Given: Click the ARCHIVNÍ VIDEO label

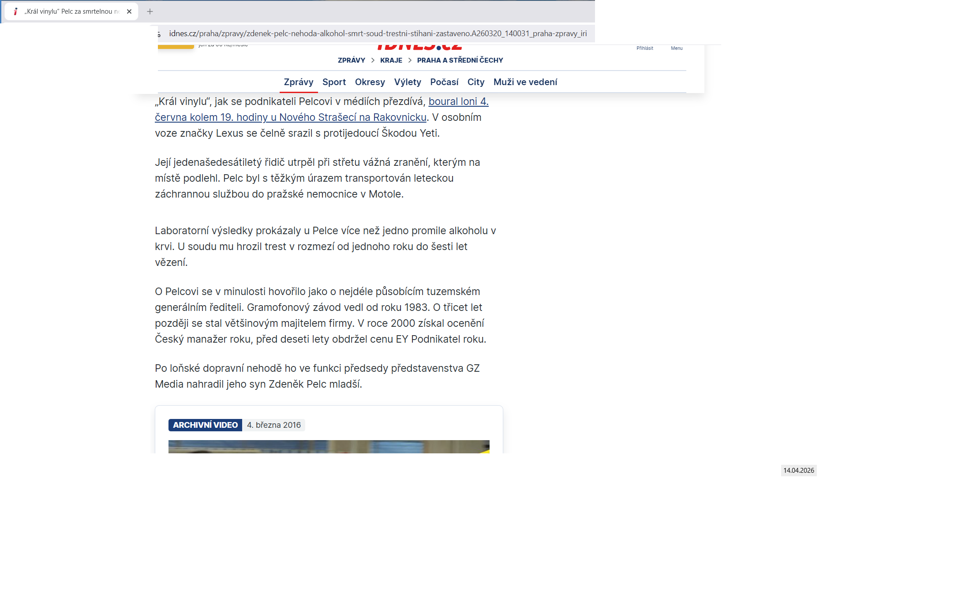Looking at the screenshot, I should 205,425.
